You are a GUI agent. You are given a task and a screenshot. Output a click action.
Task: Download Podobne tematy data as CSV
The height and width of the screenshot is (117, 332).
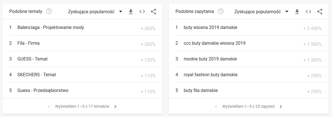pos(131,12)
